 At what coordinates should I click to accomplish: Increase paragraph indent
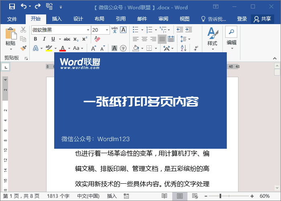[189, 29]
